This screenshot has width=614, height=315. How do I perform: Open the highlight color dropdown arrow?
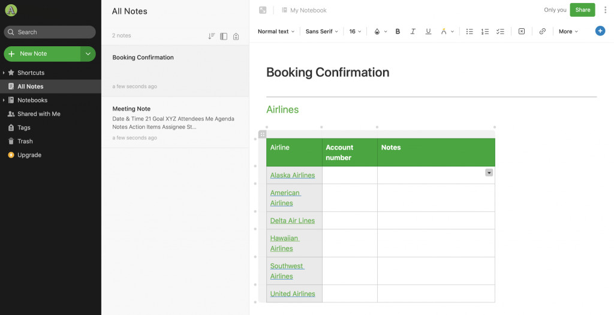(452, 32)
